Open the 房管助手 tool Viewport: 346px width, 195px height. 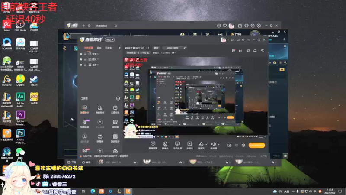(x=100, y=110)
